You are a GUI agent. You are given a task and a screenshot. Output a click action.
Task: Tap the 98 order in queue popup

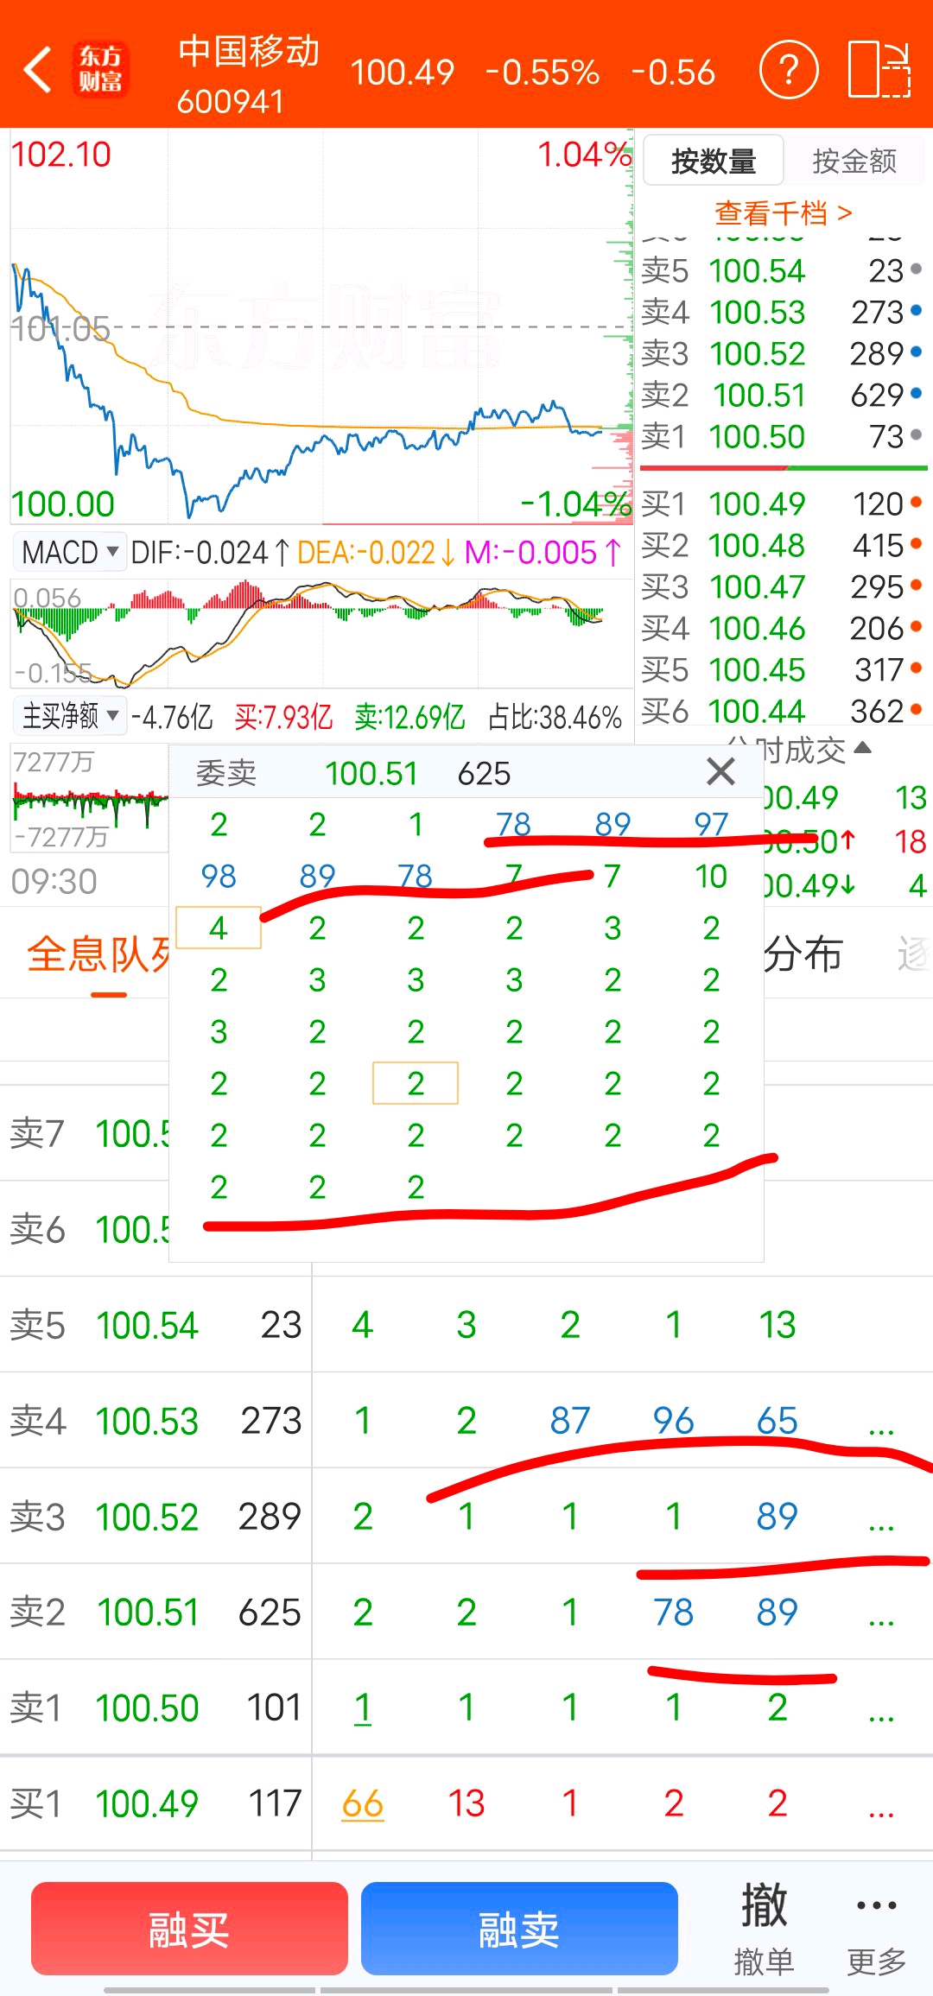[219, 876]
